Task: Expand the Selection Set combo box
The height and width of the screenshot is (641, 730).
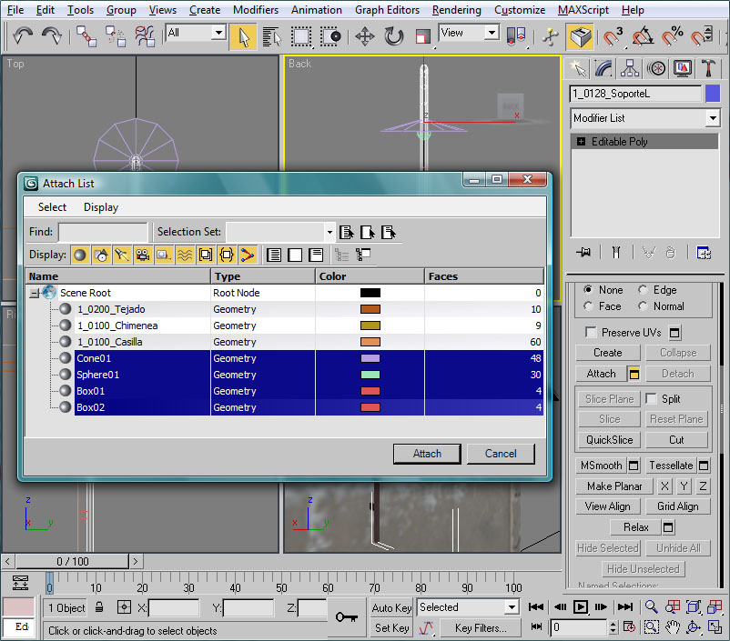Action: click(329, 232)
